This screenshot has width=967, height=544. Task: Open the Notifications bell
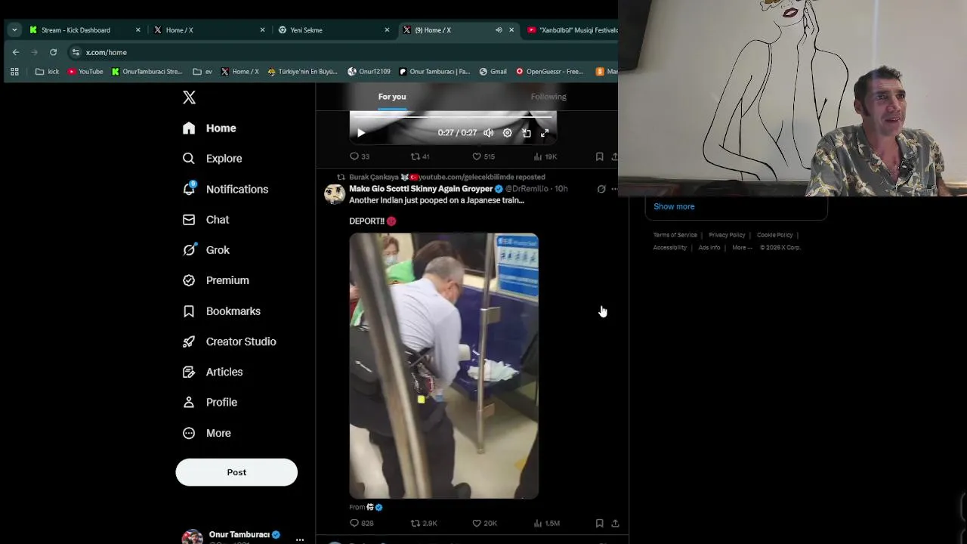189,189
